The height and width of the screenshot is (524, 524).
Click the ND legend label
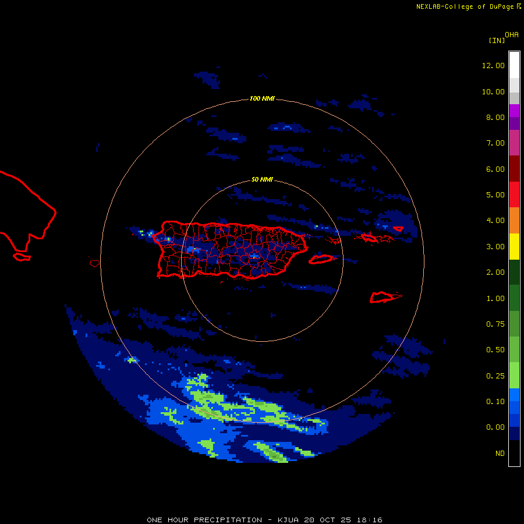tap(500, 454)
